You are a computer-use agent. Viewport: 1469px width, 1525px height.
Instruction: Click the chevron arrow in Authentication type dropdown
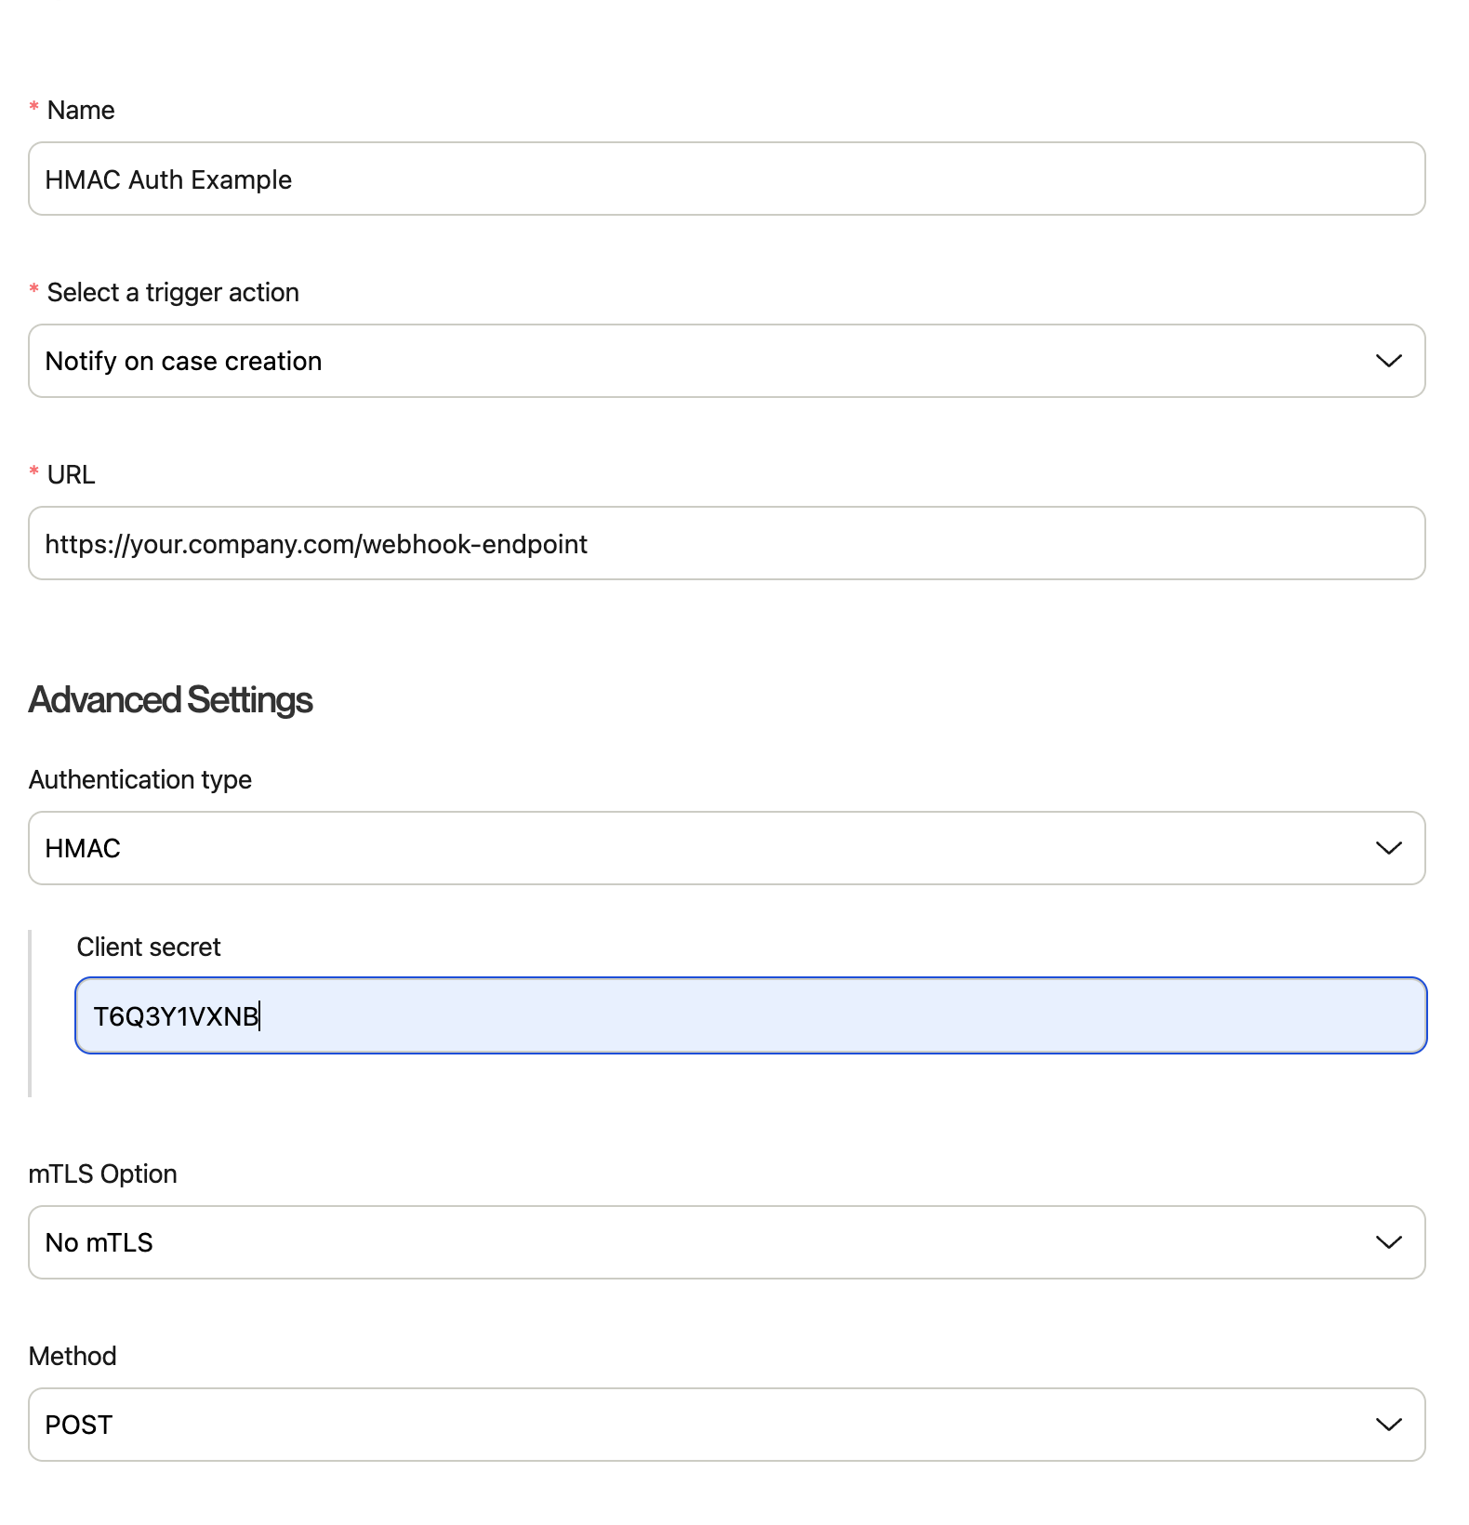1388,848
